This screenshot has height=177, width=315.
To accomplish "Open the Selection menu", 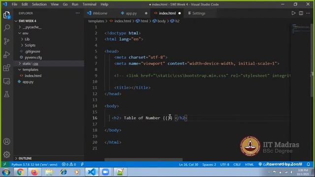I will click(x=39, y=4).
